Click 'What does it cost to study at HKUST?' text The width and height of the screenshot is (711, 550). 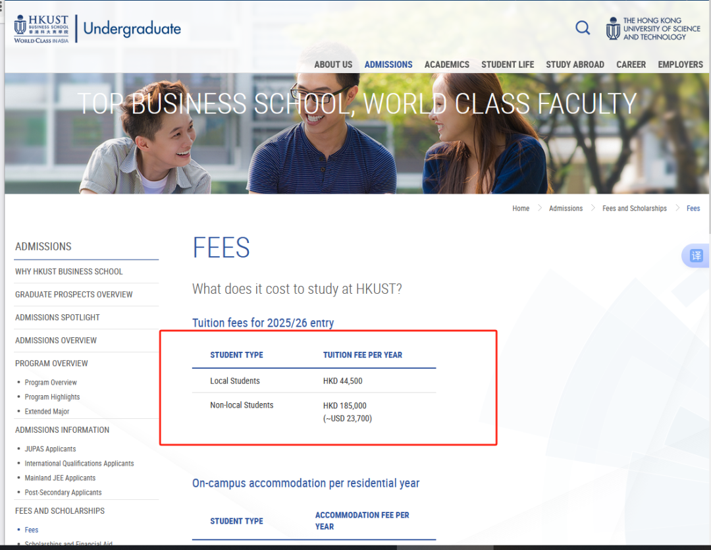(x=297, y=289)
